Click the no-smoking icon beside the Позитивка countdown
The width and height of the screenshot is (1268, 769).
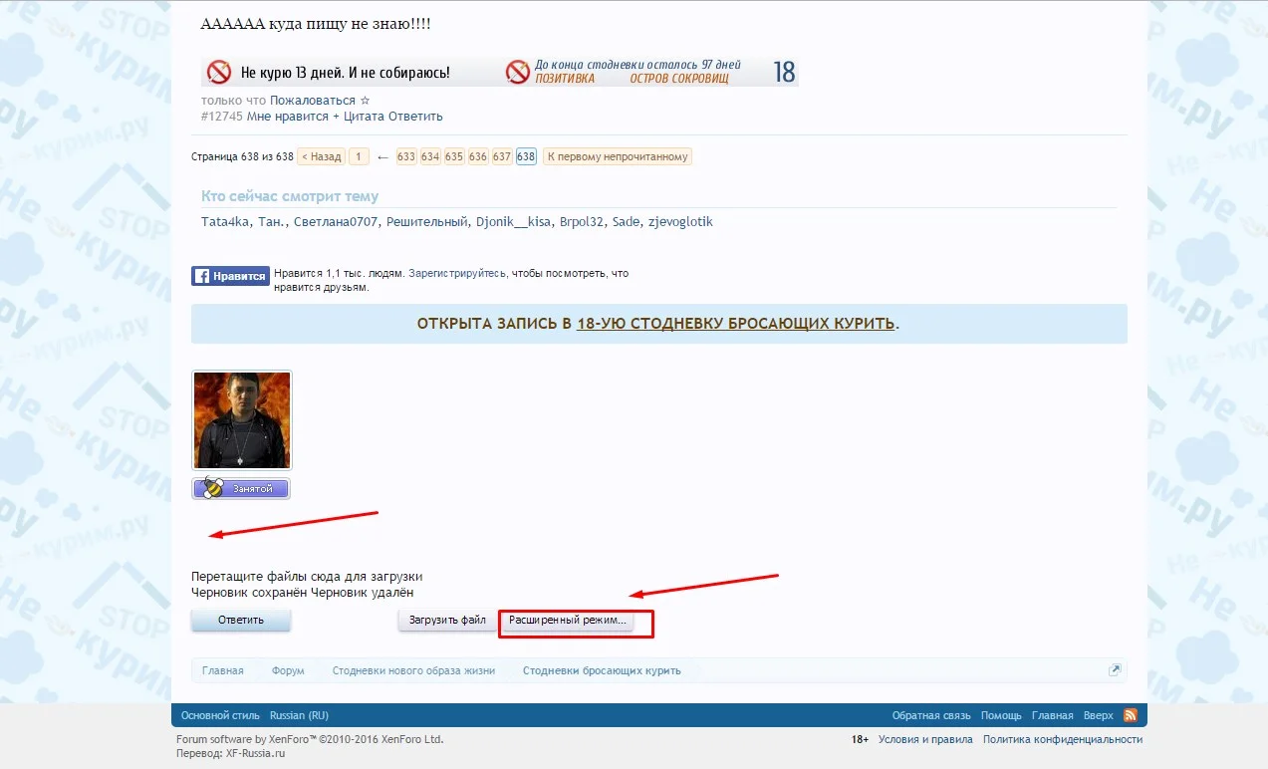517,71
